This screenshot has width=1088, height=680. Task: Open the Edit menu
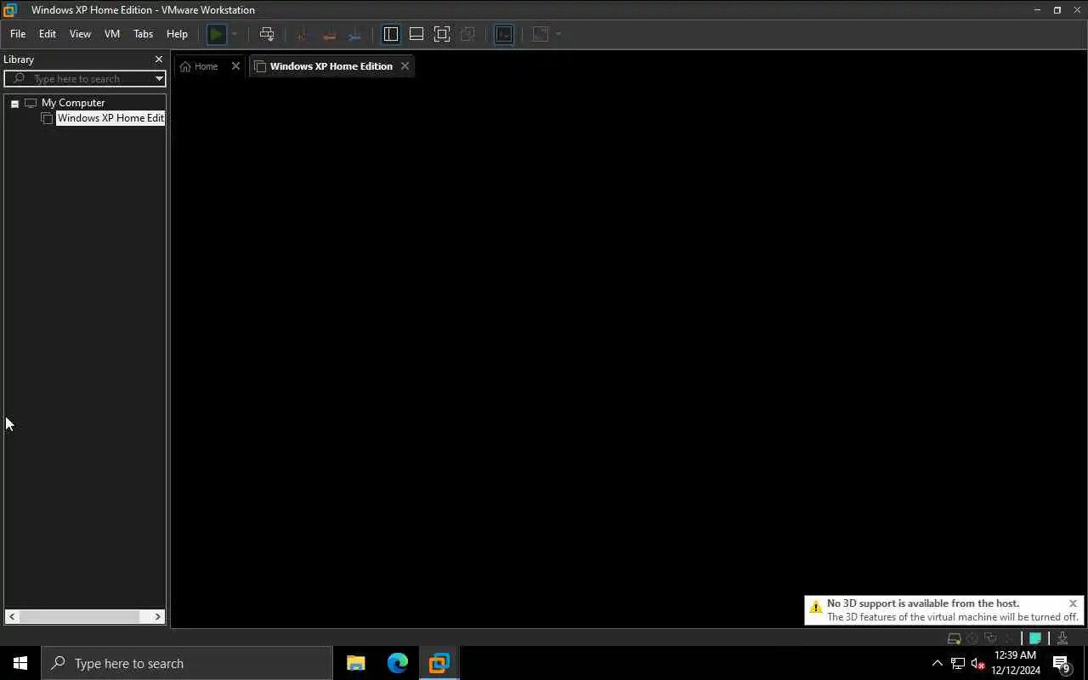(x=48, y=34)
